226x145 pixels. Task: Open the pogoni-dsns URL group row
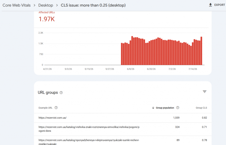point(123,129)
